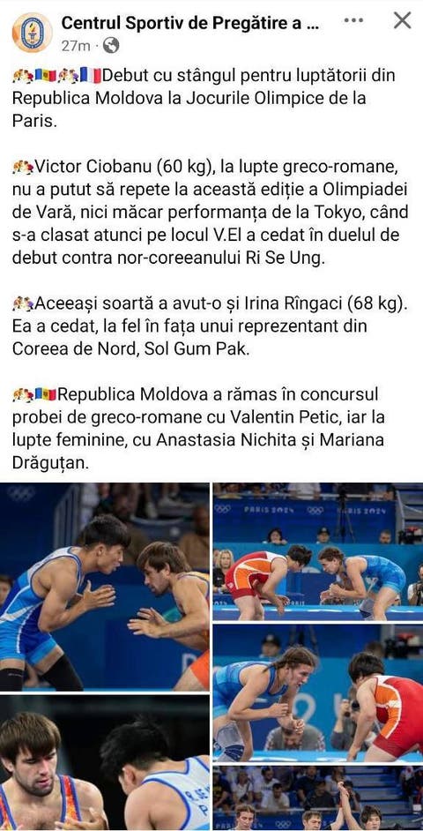Open bottom-right partially visible photo
The height and width of the screenshot is (831, 423).
point(318,798)
